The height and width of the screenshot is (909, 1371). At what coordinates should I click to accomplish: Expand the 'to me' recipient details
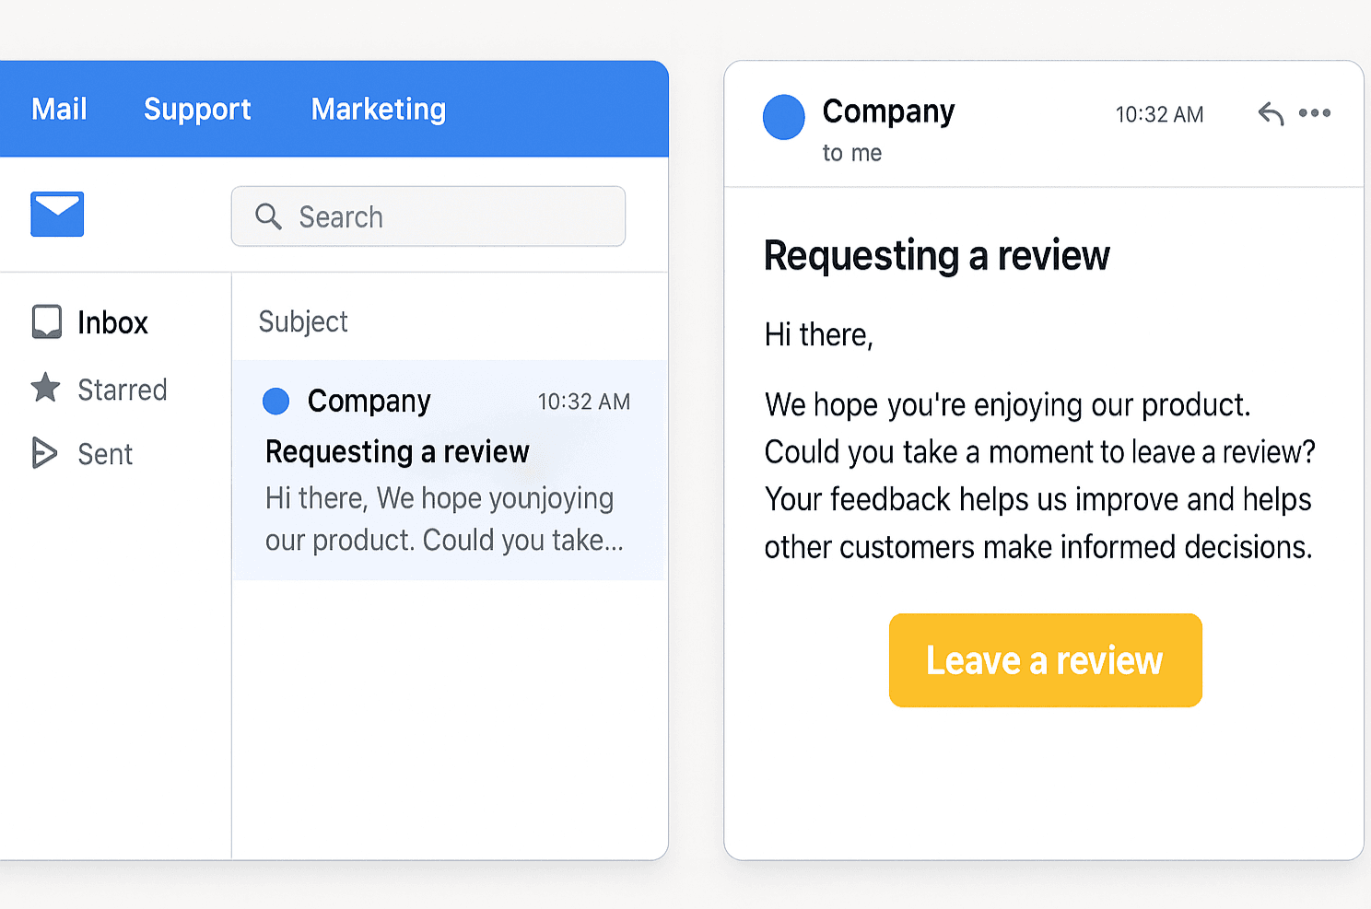click(851, 153)
